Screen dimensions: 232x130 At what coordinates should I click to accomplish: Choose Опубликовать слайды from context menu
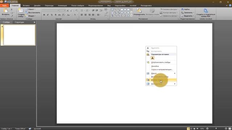161,62
